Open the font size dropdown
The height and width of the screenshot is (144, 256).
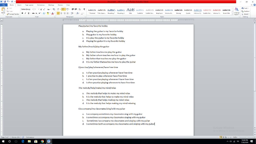(38, 9)
